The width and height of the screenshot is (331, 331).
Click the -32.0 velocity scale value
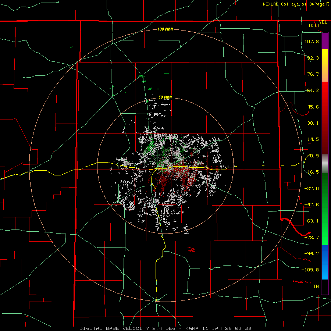[x=312, y=189]
